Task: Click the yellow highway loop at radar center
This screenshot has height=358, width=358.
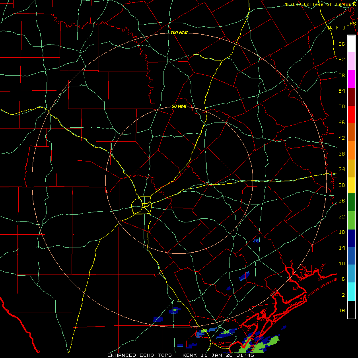Action: click(x=141, y=205)
